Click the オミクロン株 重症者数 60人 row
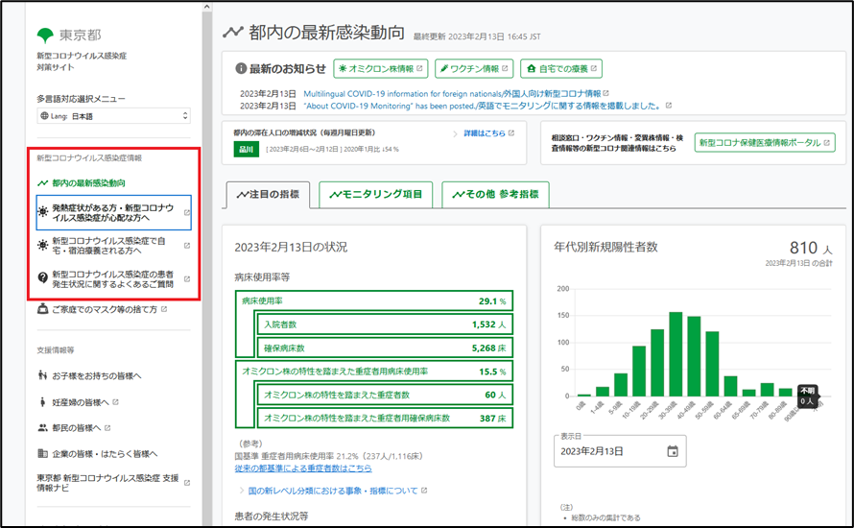 [385, 395]
